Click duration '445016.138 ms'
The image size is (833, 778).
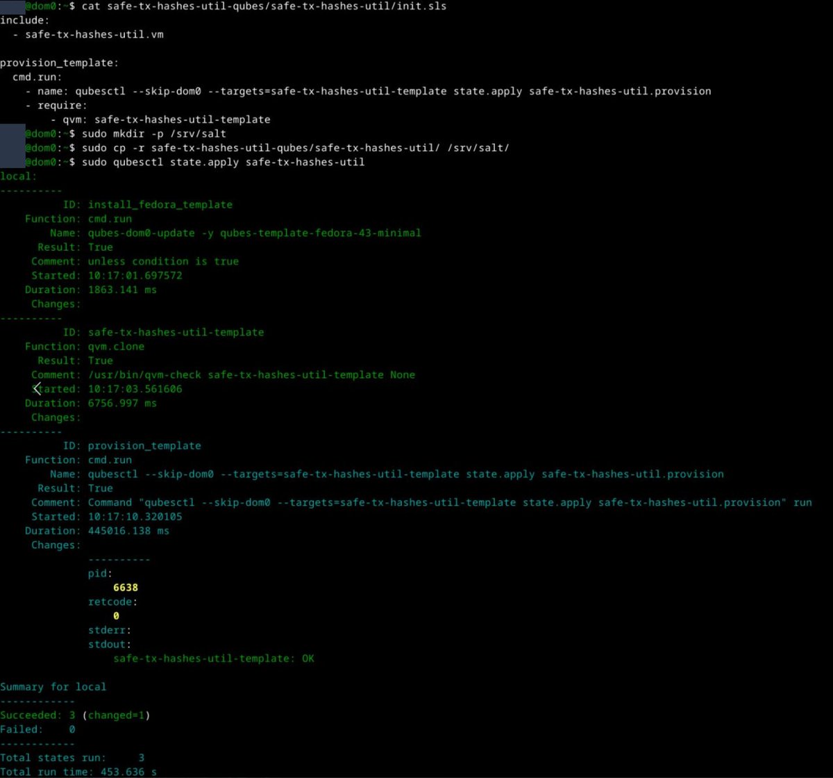pos(128,531)
